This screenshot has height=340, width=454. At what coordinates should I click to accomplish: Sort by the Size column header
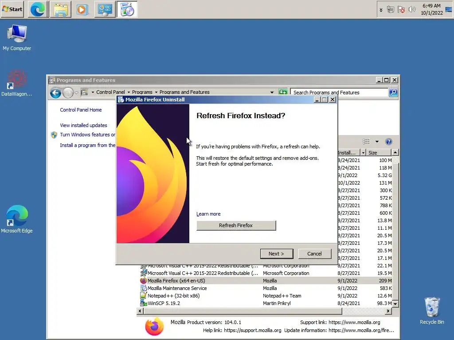click(379, 153)
